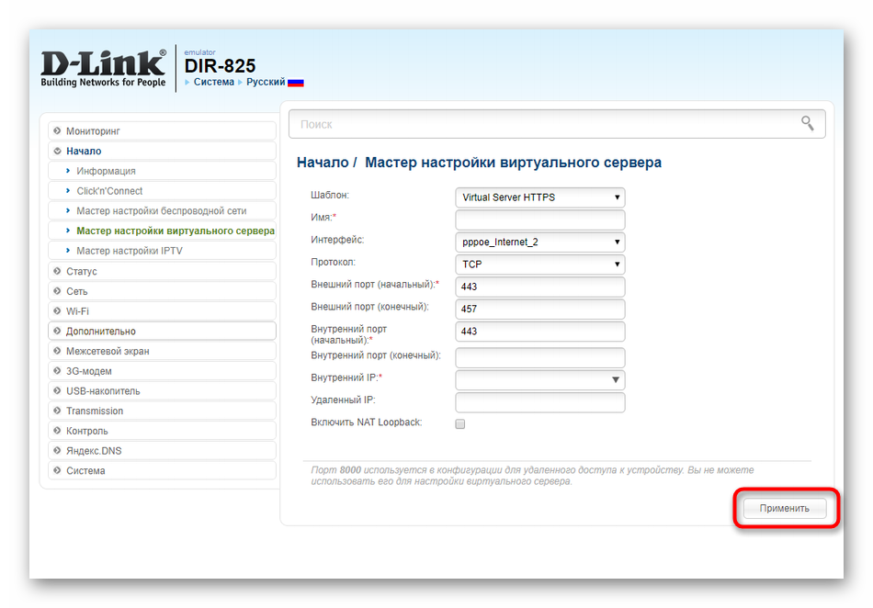This screenshot has height=608, width=873.
Task: Open the Шаблон template dropdown
Action: [539, 197]
